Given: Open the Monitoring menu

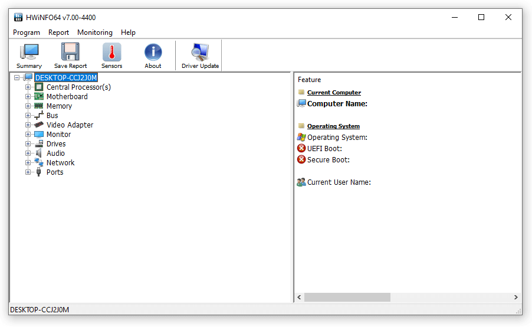Looking at the screenshot, I should tap(95, 32).
